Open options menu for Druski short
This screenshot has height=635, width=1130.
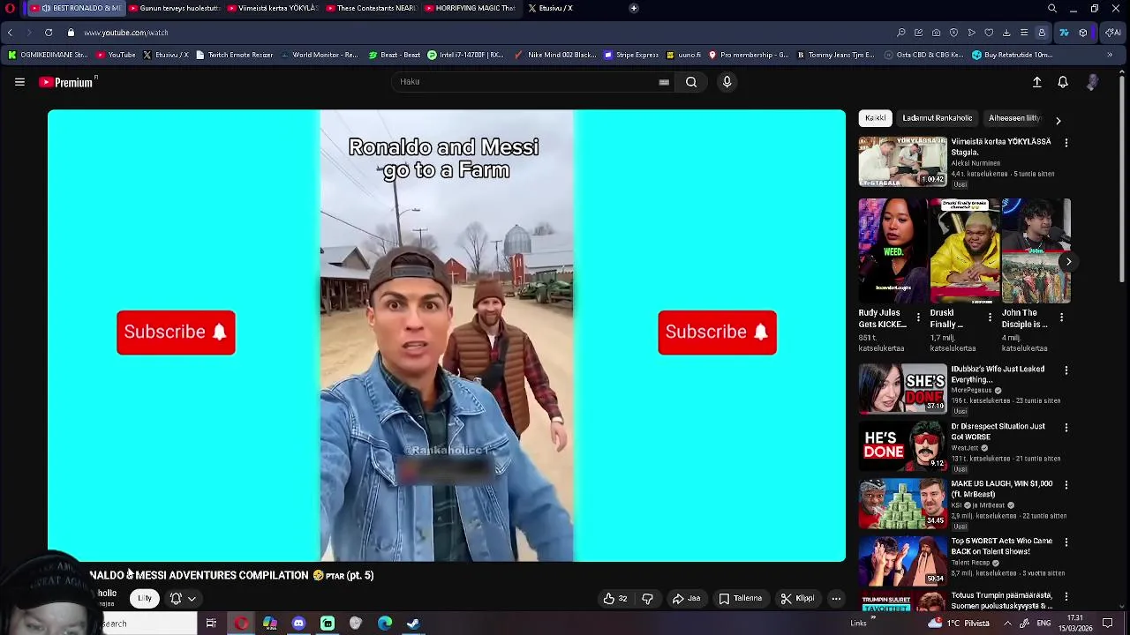[x=990, y=317]
